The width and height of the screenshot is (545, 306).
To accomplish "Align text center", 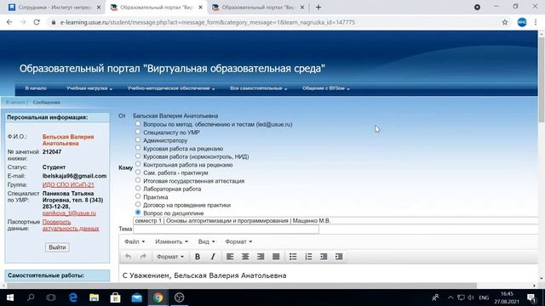I will [245, 257].
